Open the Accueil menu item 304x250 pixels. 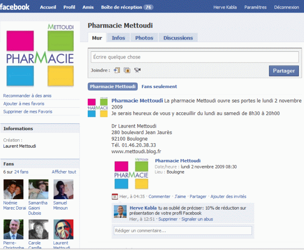pos(48,7)
